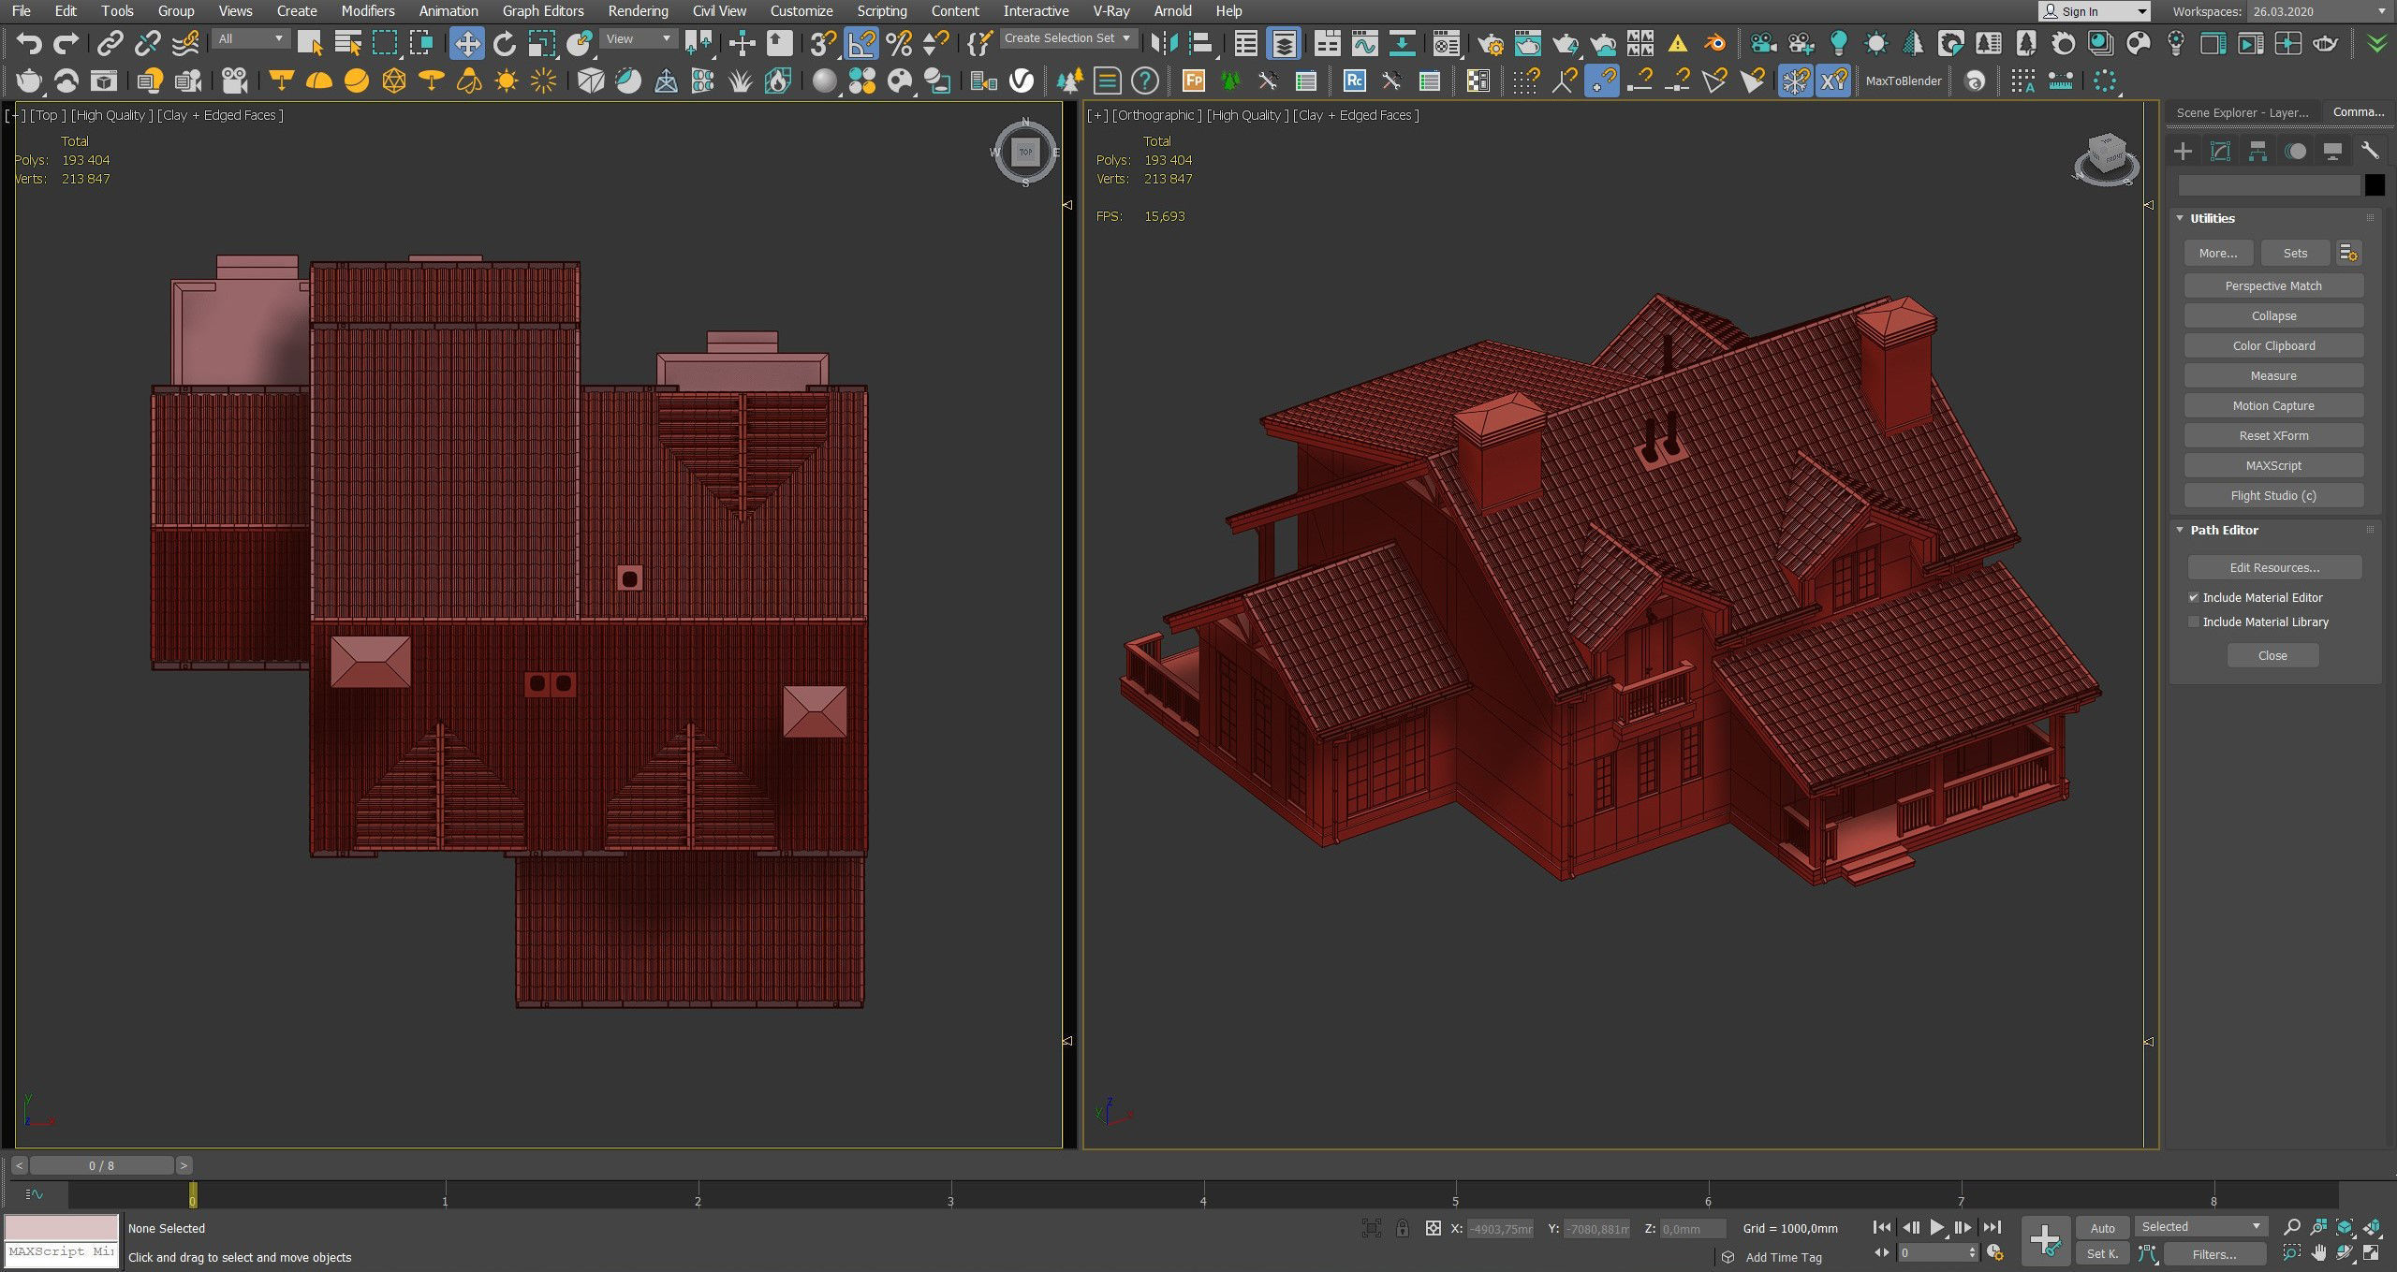Click the Undo arrow icon
The height and width of the screenshot is (1272, 2397).
click(29, 43)
